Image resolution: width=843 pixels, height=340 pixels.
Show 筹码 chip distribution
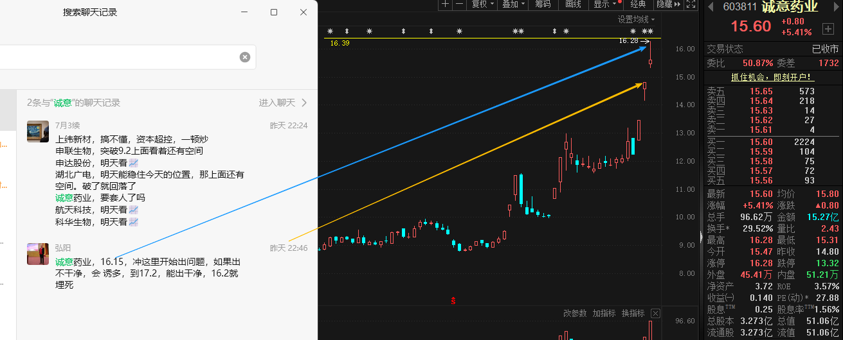click(543, 4)
